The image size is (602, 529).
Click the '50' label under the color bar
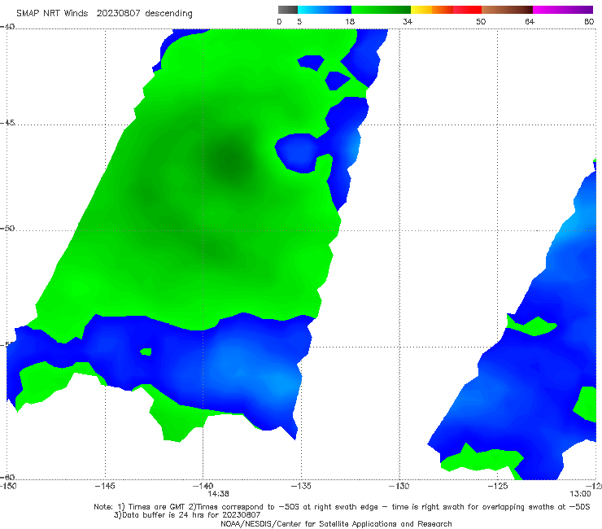click(481, 21)
